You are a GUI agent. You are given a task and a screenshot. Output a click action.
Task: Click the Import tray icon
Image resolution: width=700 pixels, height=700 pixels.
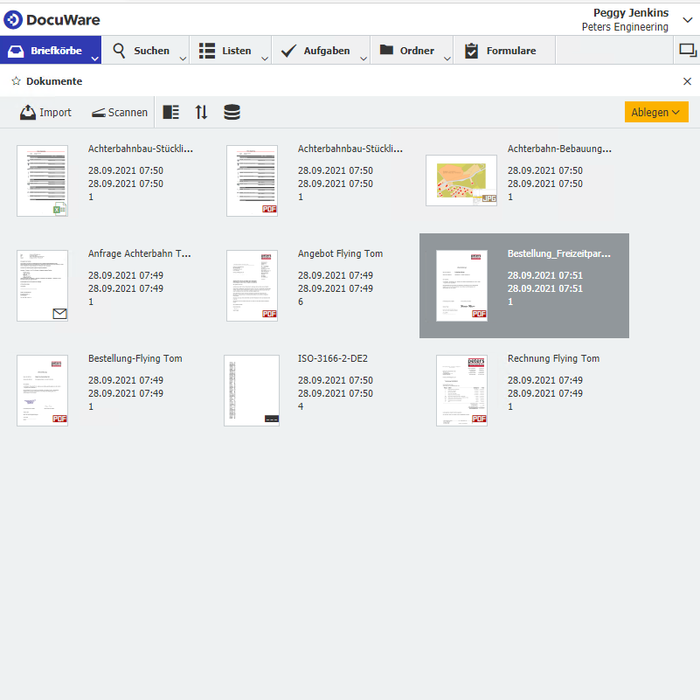[x=28, y=113]
